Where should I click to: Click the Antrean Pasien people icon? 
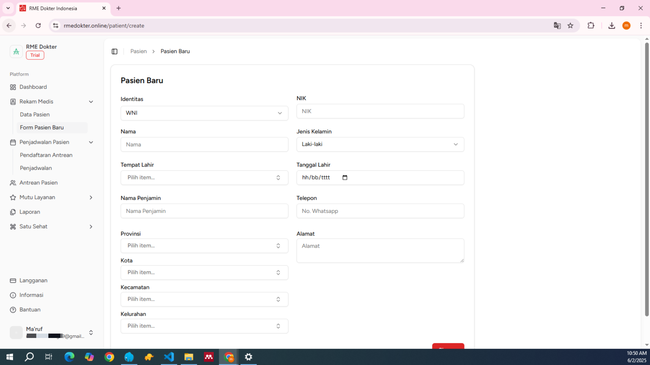pyautogui.click(x=13, y=183)
